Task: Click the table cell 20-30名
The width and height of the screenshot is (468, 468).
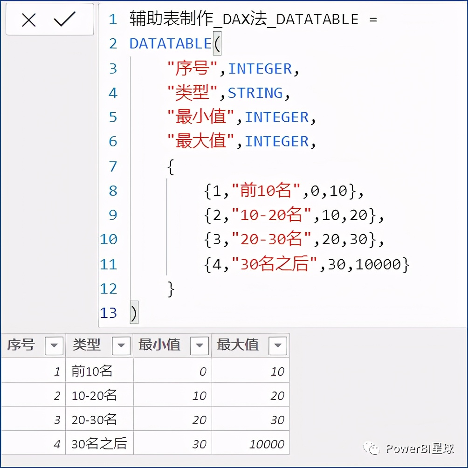Action: (99, 420)
